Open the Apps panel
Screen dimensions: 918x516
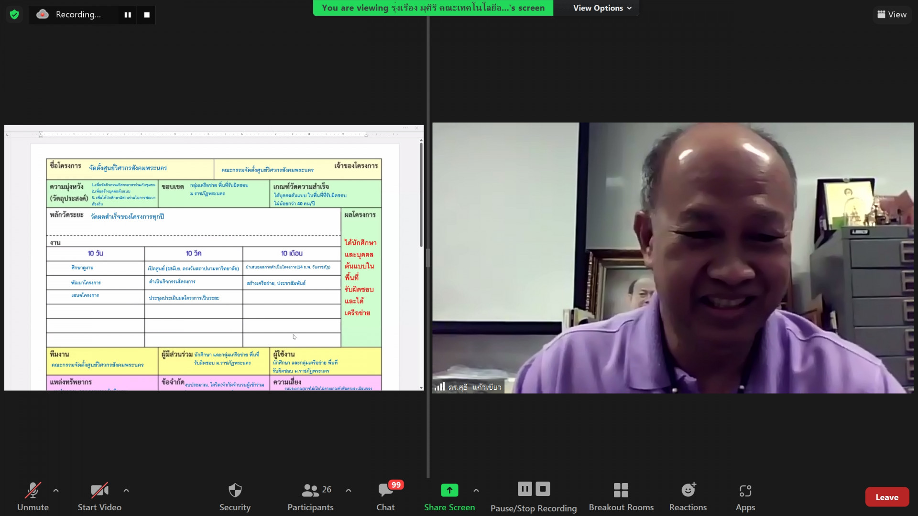click(x=745, y=497)
